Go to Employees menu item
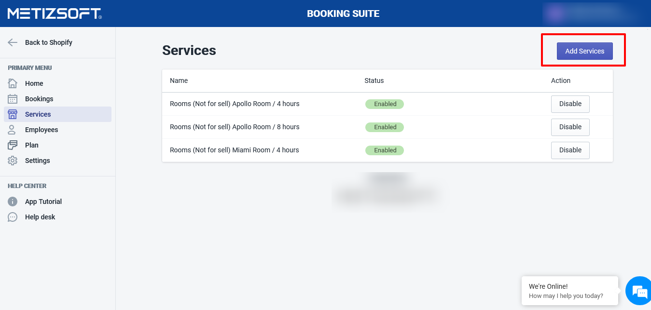651x310 pixels. pos(42,130)
